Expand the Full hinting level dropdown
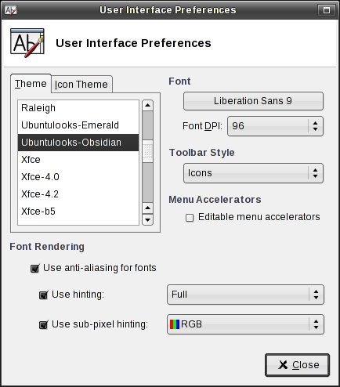 [x=245, y=295]
